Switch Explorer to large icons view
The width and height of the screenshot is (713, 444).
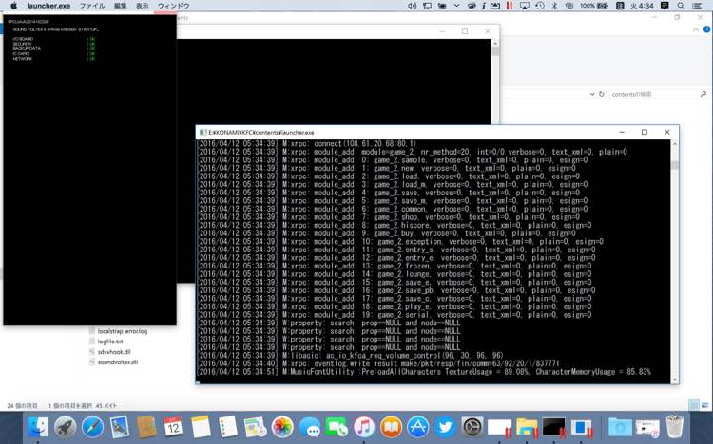point(704,405)
